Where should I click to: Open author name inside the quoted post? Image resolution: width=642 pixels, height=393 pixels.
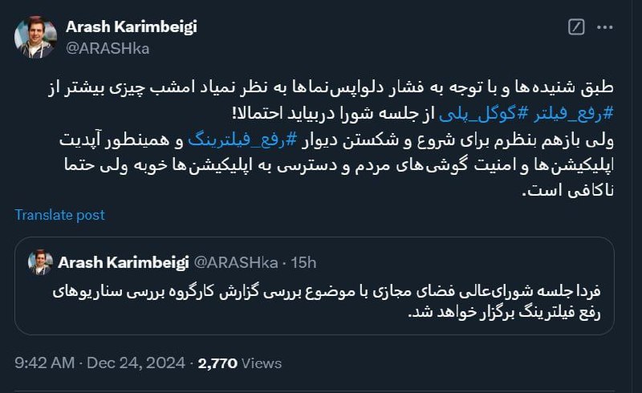124,262
